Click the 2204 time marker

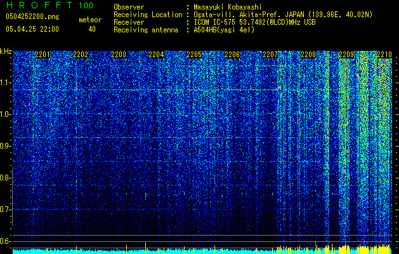[x=156, y=55]
